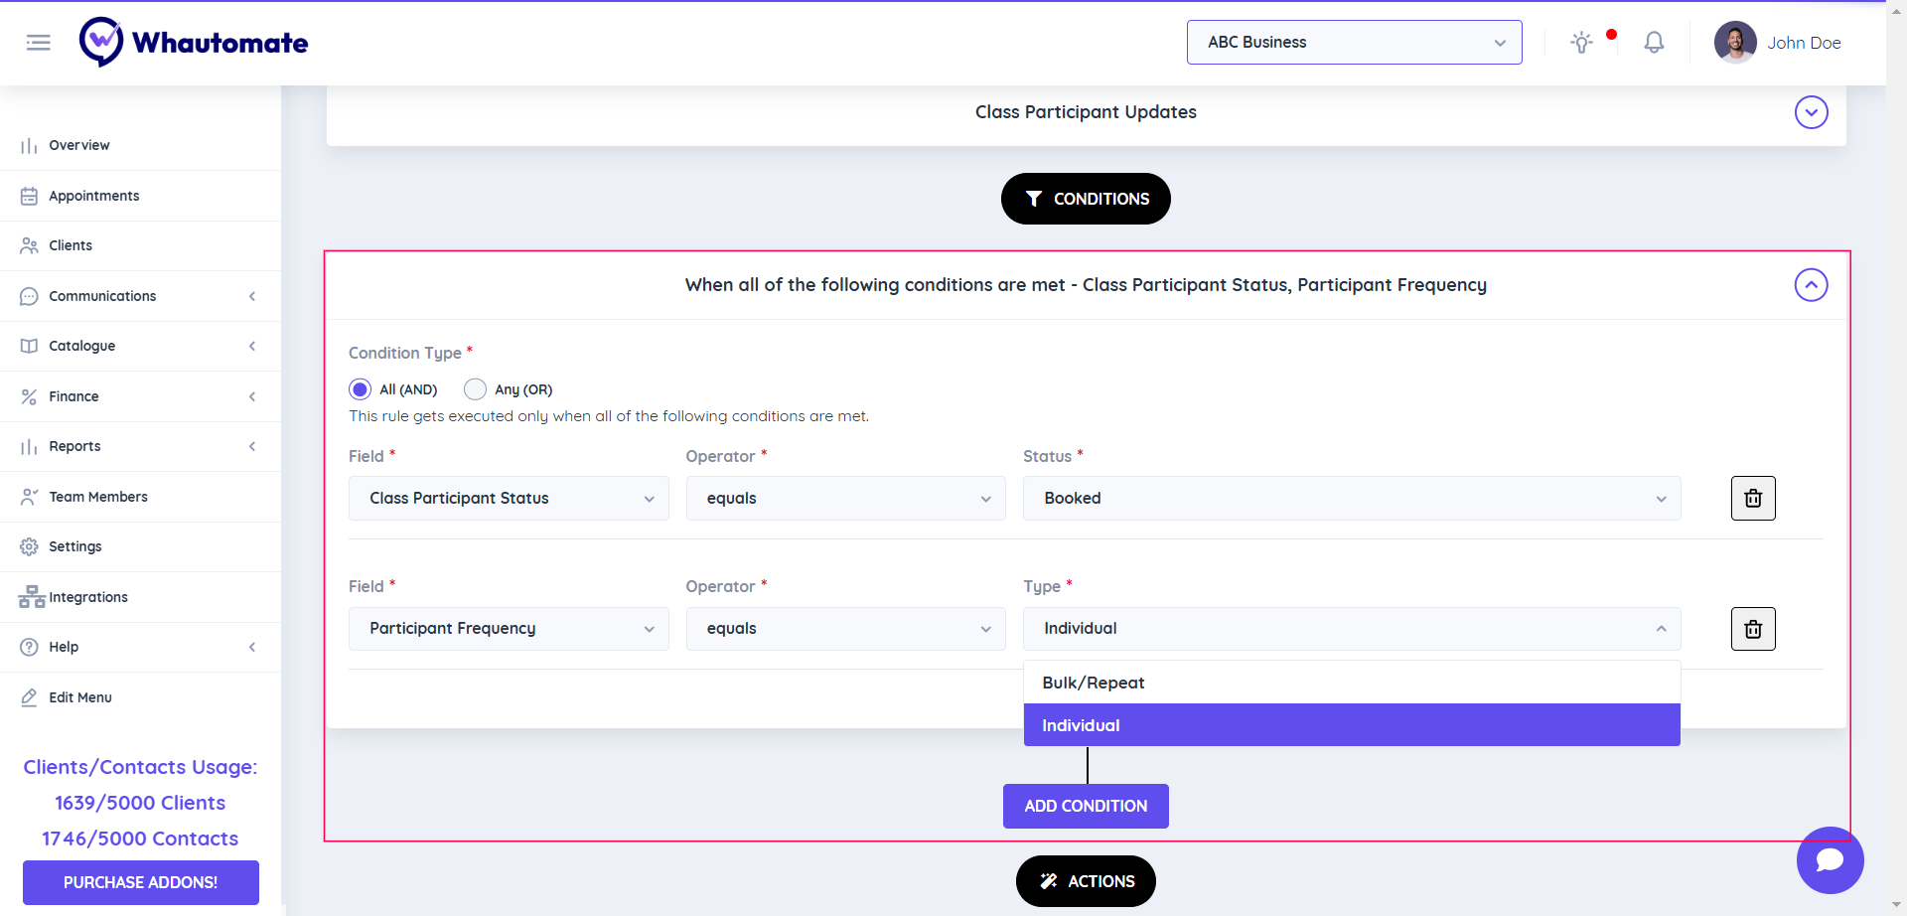This screenshot has width=1907, height=916.
Task: Click the PURCHASE ADDONS! button
Action: [140, 882]
